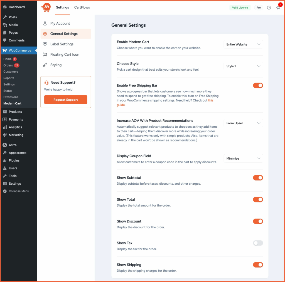Viewport: 285px width, 282px height.
Task: Click the WooCommerce logo icon
Action: pos(5,51)
